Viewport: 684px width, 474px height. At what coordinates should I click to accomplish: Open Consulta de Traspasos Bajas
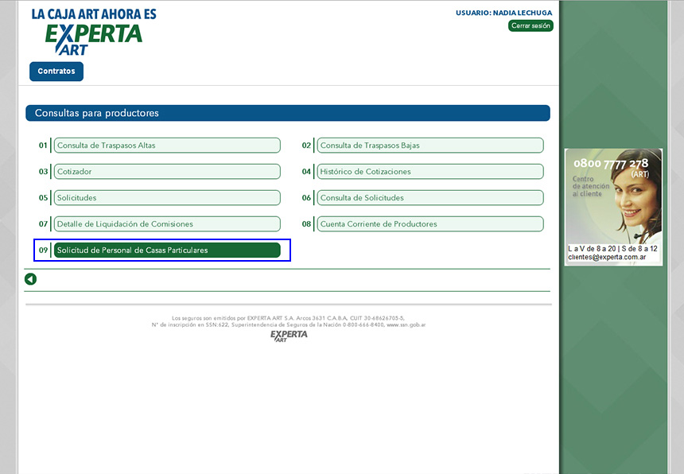[430, 146]
